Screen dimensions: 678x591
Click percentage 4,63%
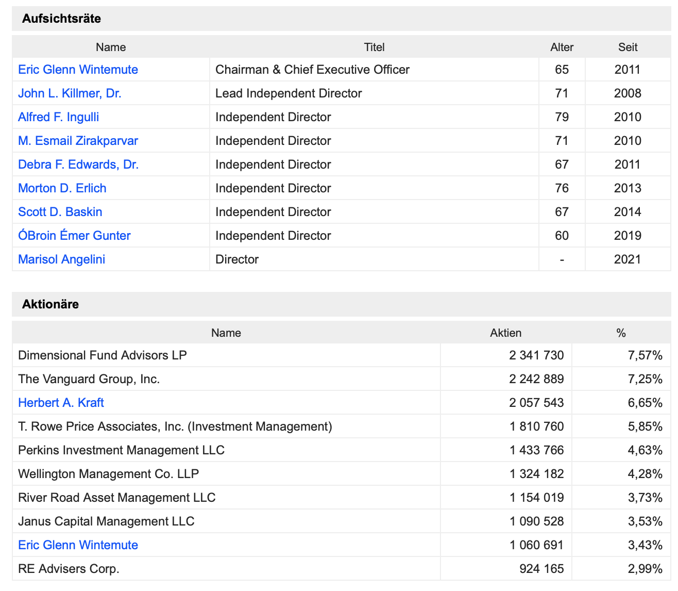[x=645, y=450]
